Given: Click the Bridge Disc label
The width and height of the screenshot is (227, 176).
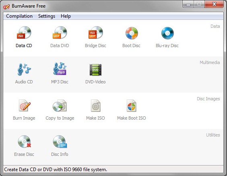Looking at the screenshot, I should pos(95,46).
